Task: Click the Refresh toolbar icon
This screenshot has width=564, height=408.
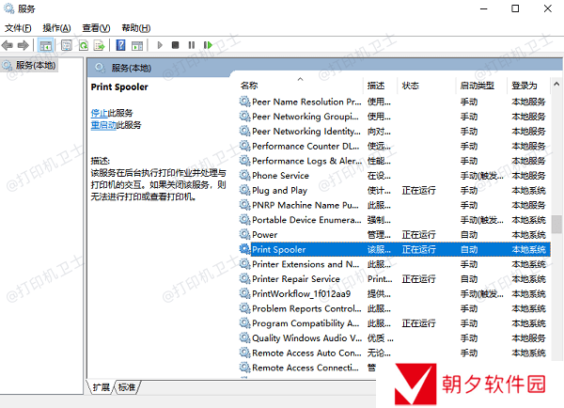Action: point(84,44)
